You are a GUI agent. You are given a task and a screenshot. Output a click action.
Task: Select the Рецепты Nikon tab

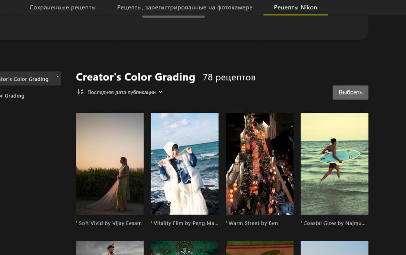pyautogui.click(x=296, y=7)
